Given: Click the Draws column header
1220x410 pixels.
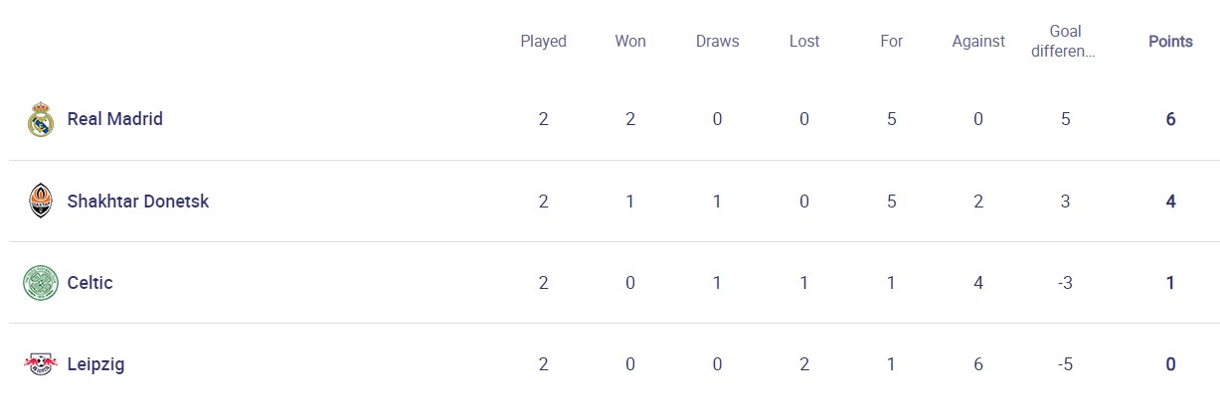Looking at the screenshot, I should [717, 42].
